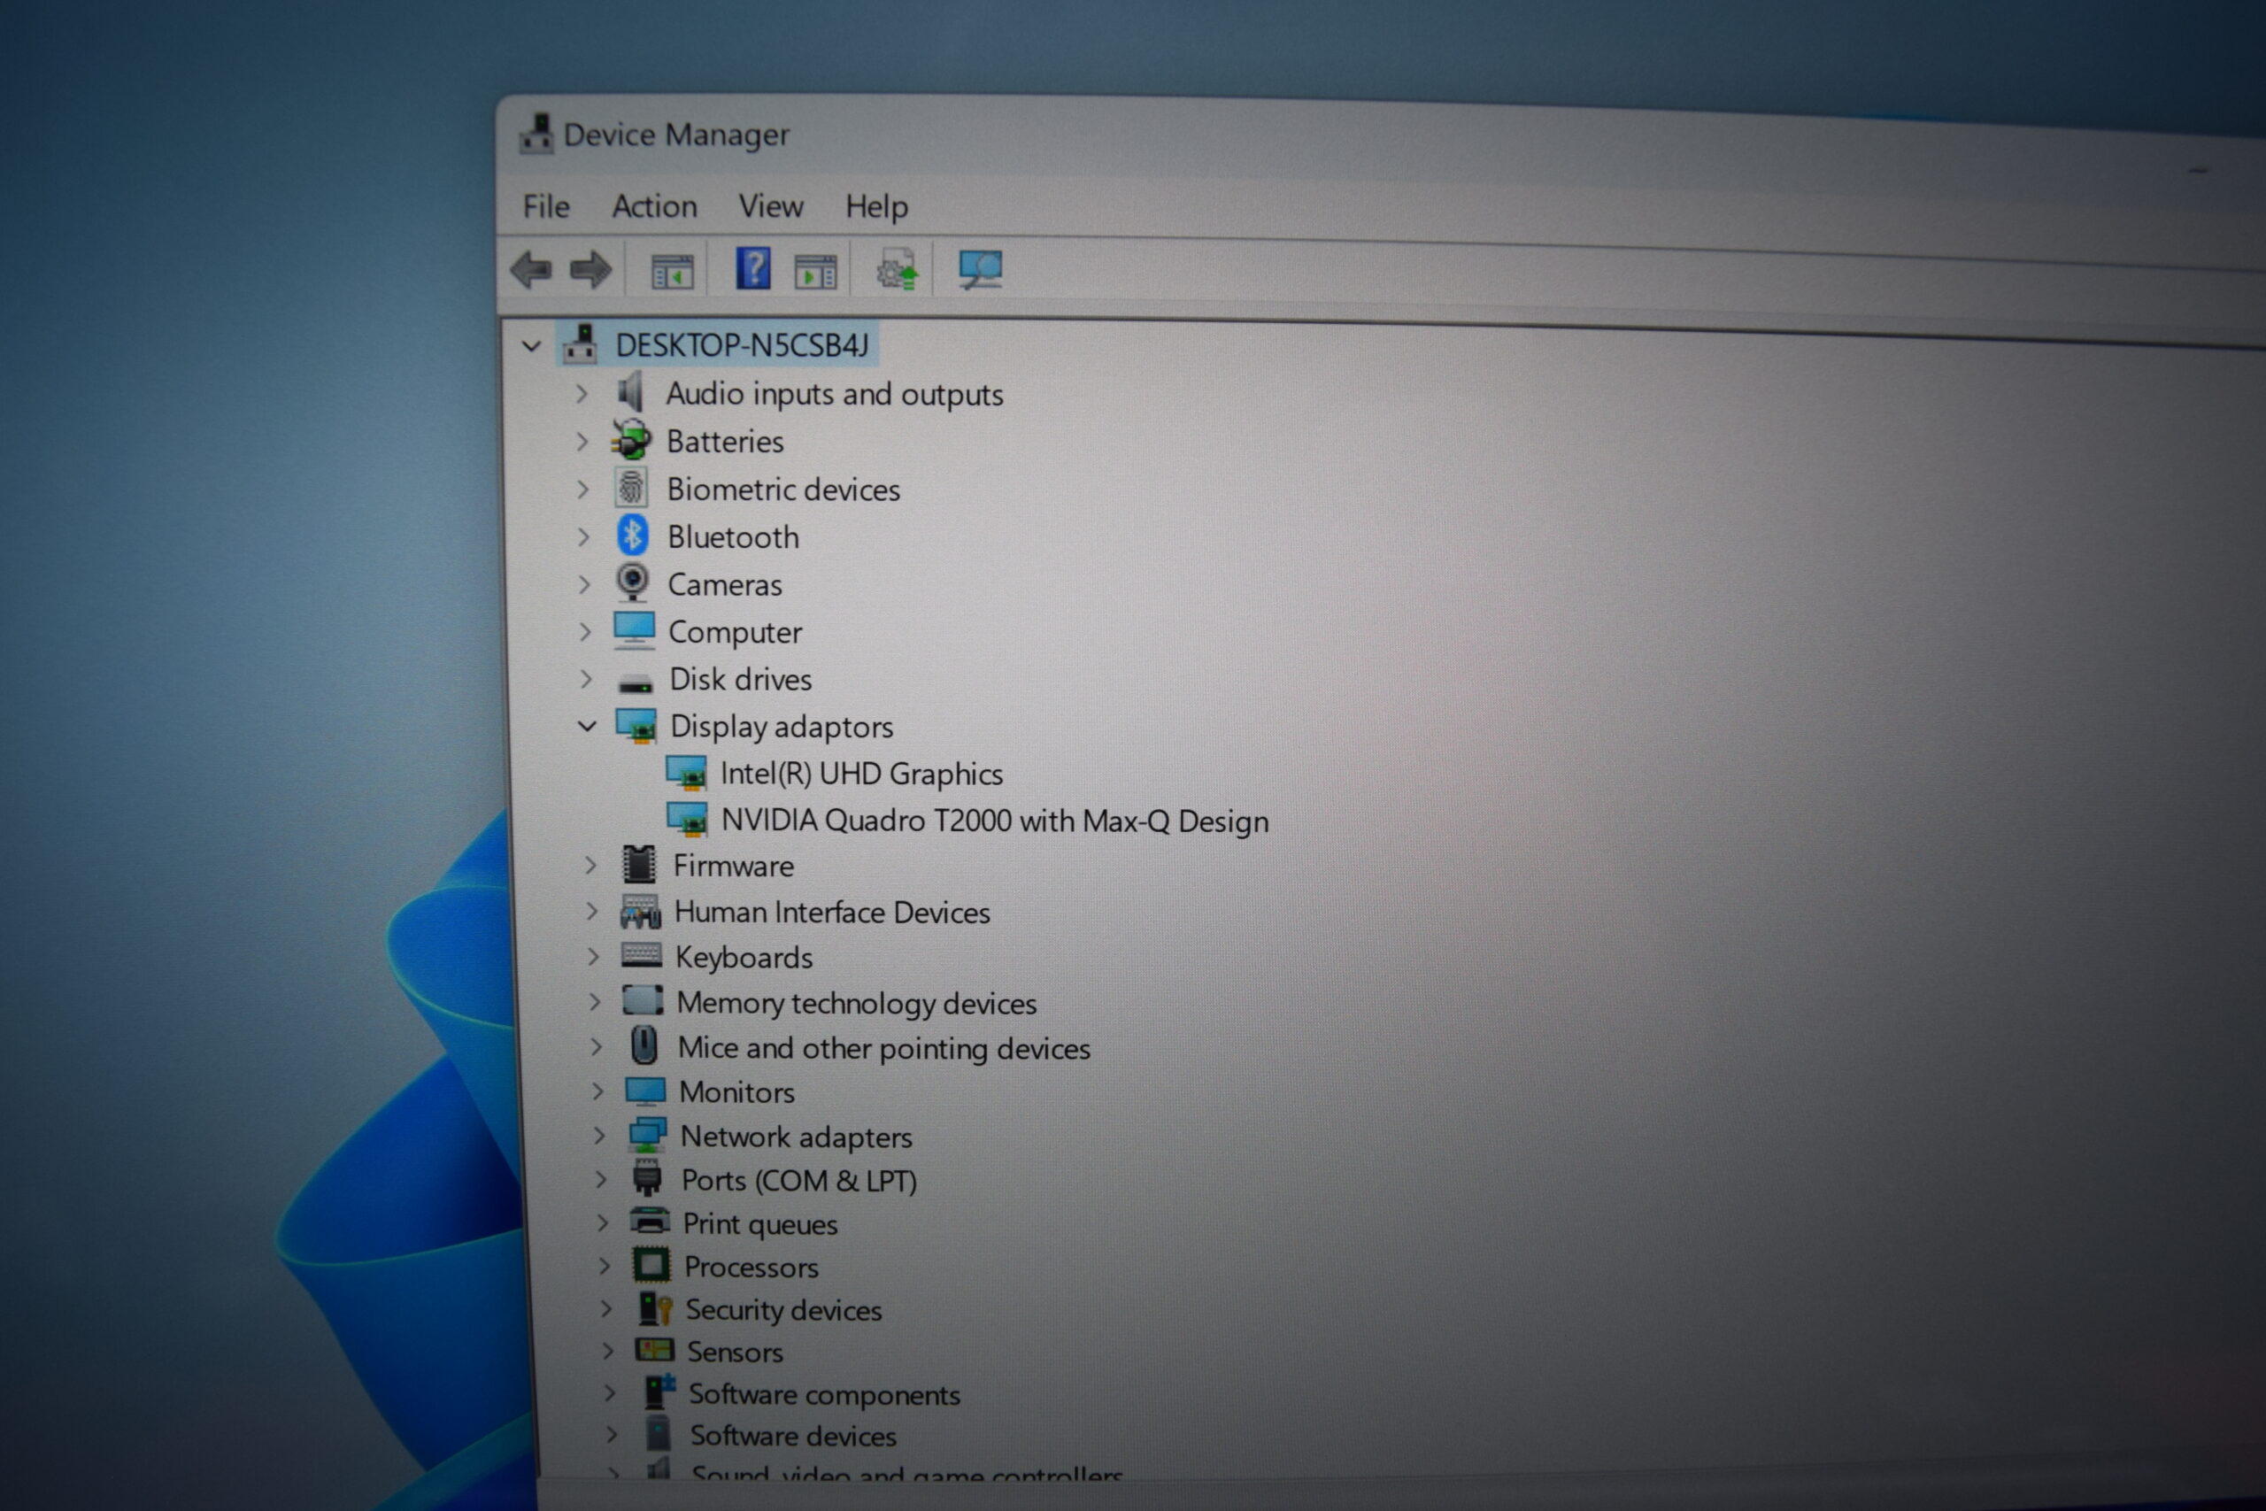
Task: Expand the Processors category
Action: 604,1265
